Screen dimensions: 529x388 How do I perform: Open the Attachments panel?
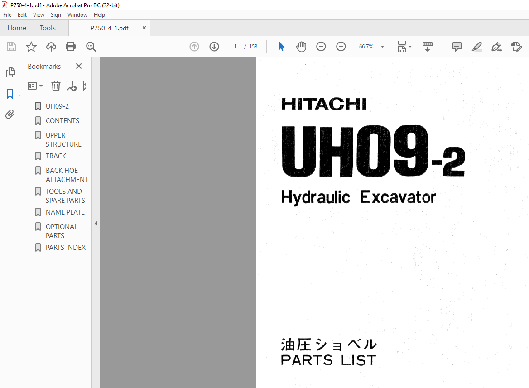(10, 115)
